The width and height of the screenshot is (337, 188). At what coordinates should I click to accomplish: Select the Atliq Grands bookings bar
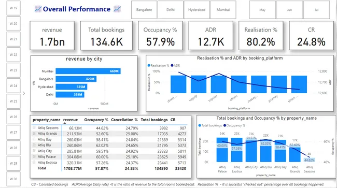pyautogui.click(x=294, y=153)
